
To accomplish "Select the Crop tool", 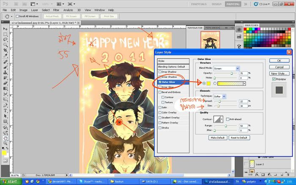I will [x=5, y=50].
